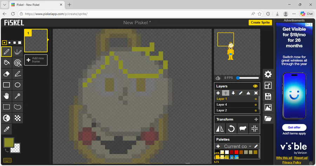
Task: Click the Create Sprite button
Action: [x=260, y=22]
